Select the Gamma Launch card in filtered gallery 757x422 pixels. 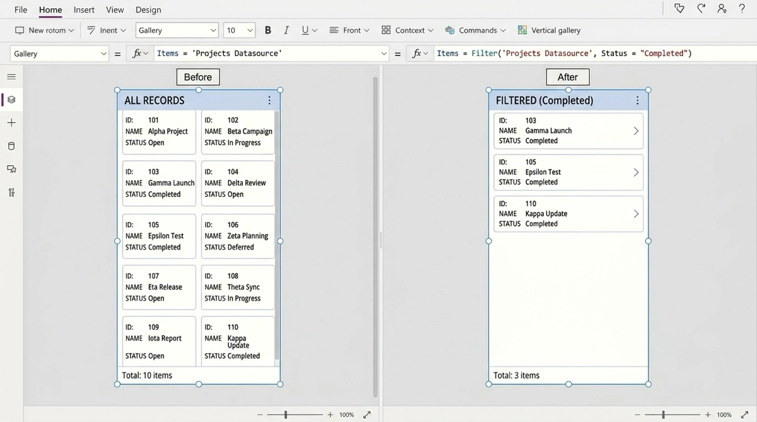pos(568,131)
